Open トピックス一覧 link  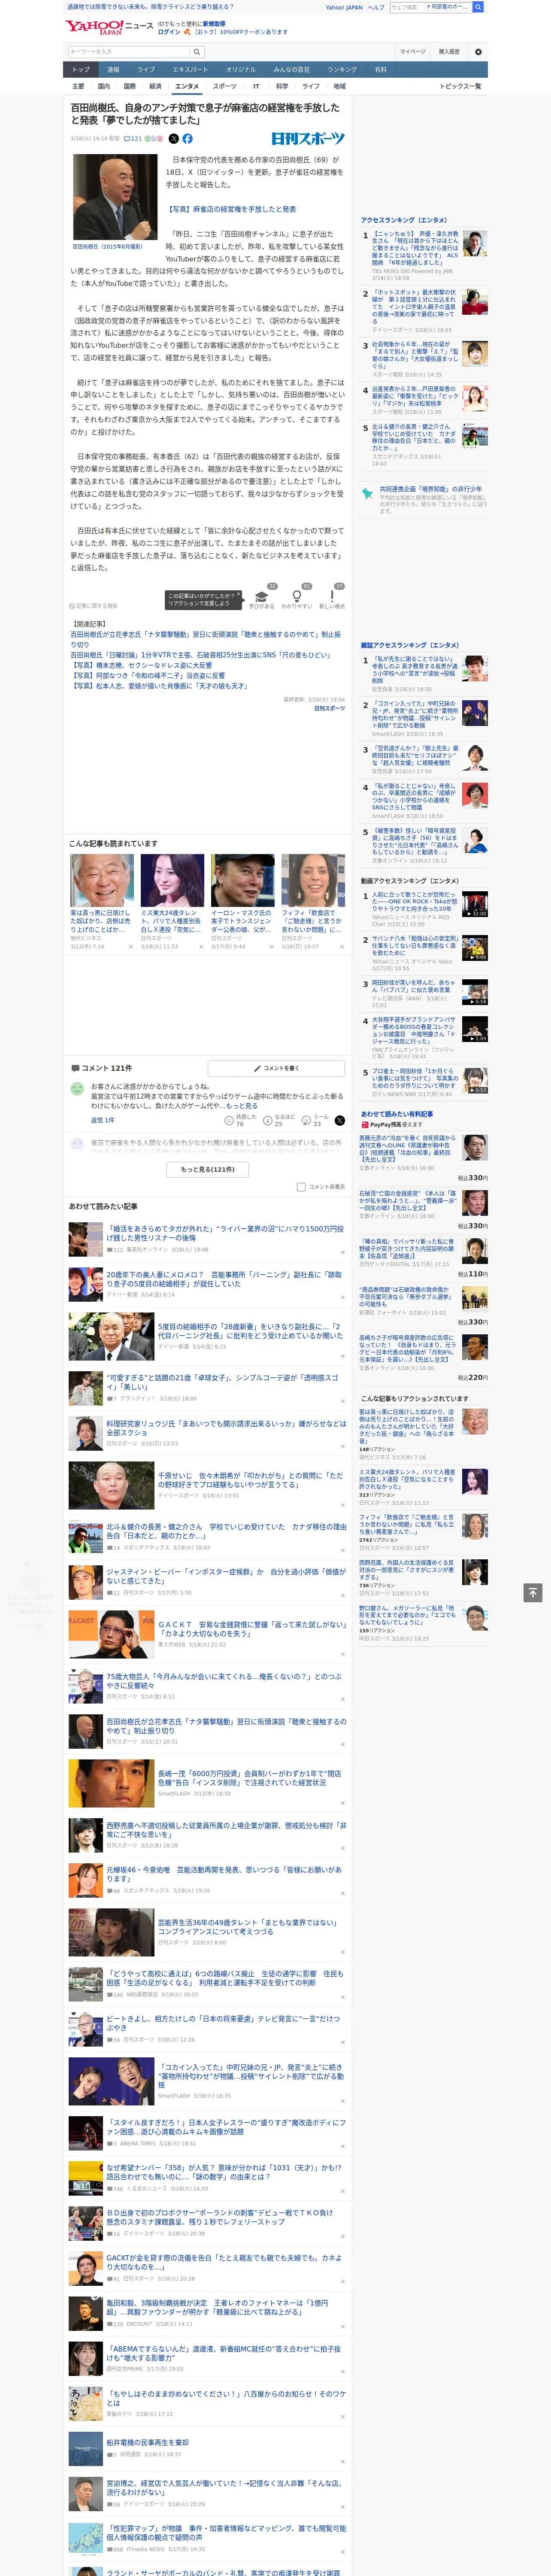(460, 86)
